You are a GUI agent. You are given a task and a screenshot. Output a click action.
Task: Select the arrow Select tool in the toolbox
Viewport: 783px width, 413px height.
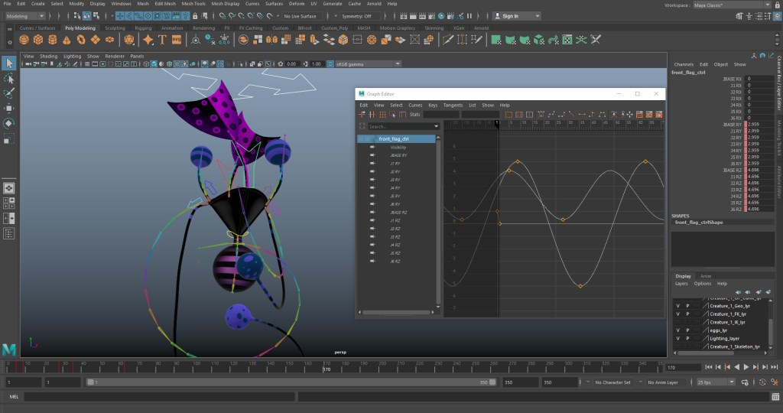(9, 63)
